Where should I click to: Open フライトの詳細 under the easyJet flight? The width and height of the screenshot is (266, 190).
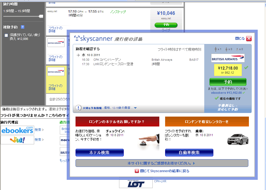[x=55, y=29]
